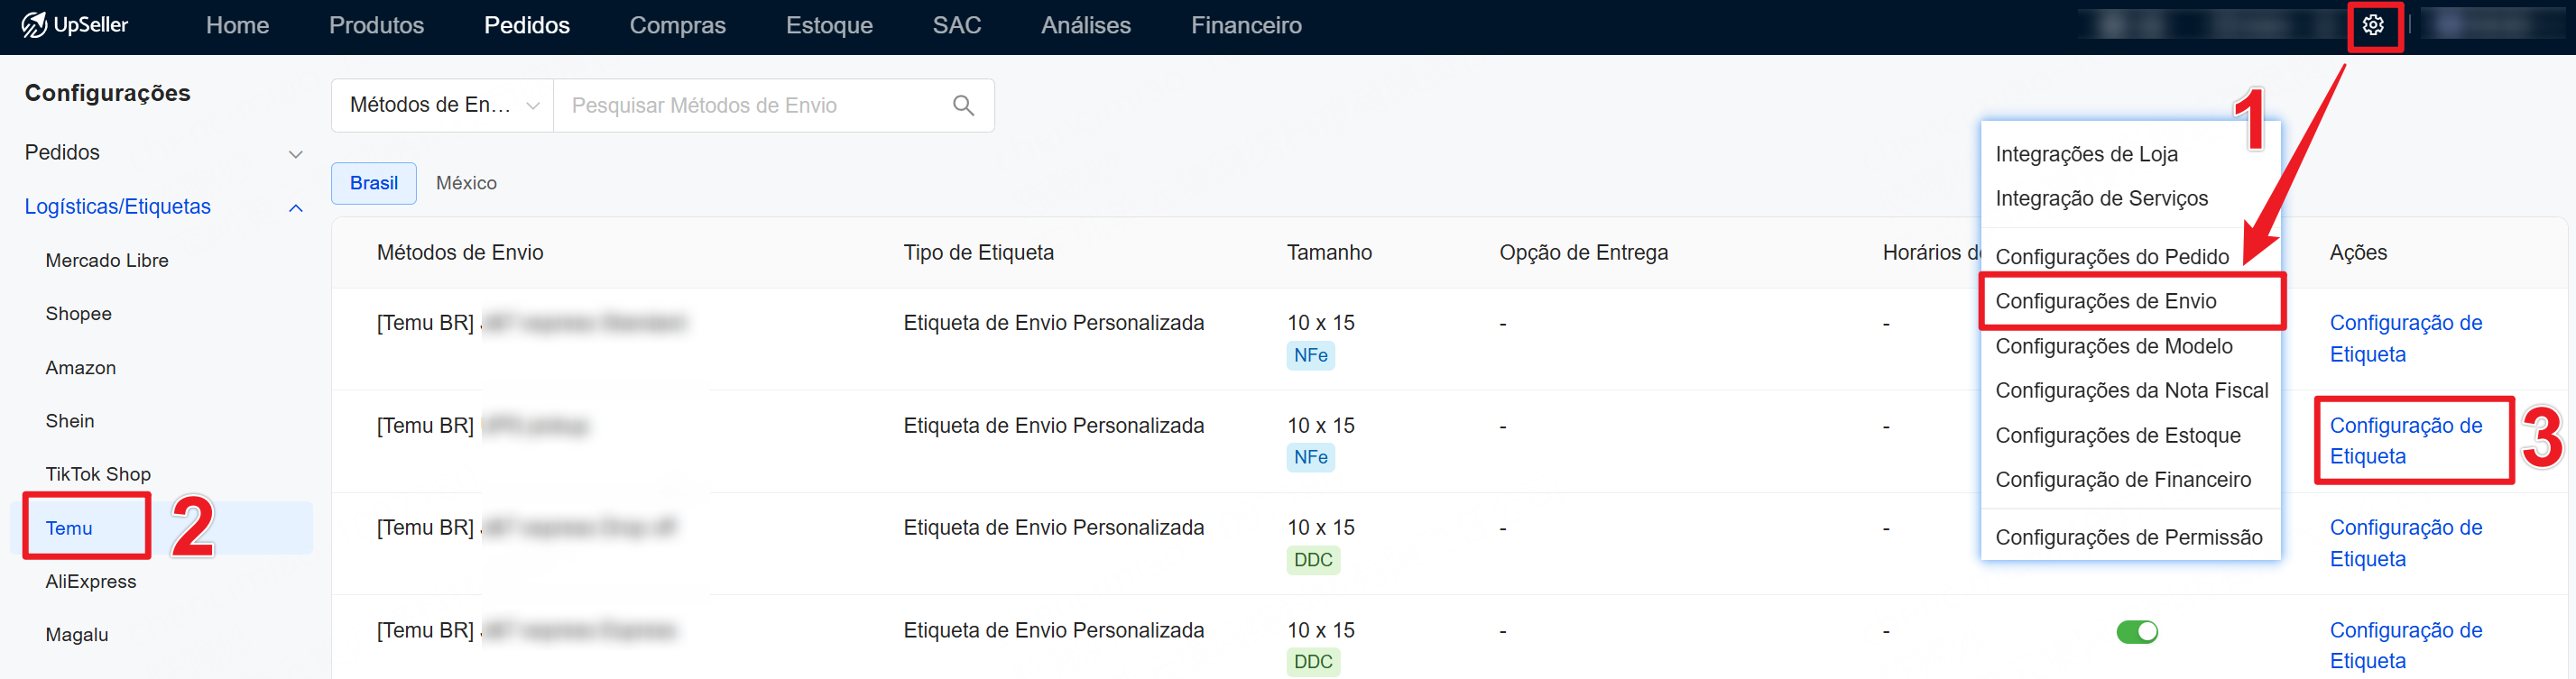2576x679 pixels.
Task: Click the search magnifier icon
Action: click(963, 105)
